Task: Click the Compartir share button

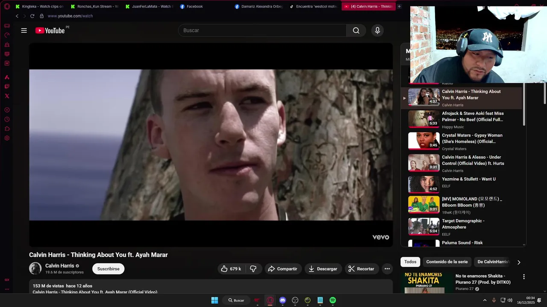Action: click(x=282, y=269)
